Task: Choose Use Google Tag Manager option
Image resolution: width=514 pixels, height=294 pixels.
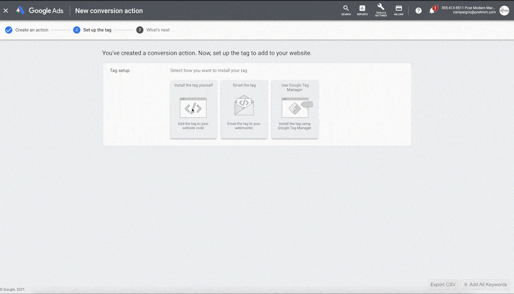Action: pyautogui.click(x=295, y=109)
